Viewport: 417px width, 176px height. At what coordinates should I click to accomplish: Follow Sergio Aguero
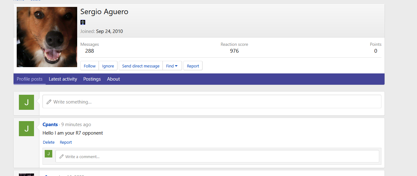pyautogui.click(x=90, y=66)
